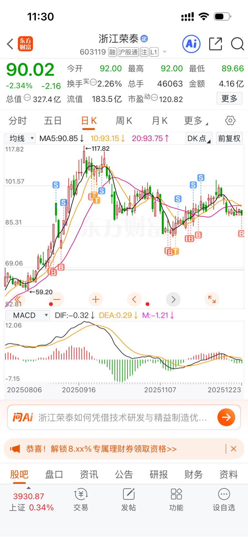Screen dimensions: 248x537
Task: Tap the 20251107 date label
Action: [160, 390]
